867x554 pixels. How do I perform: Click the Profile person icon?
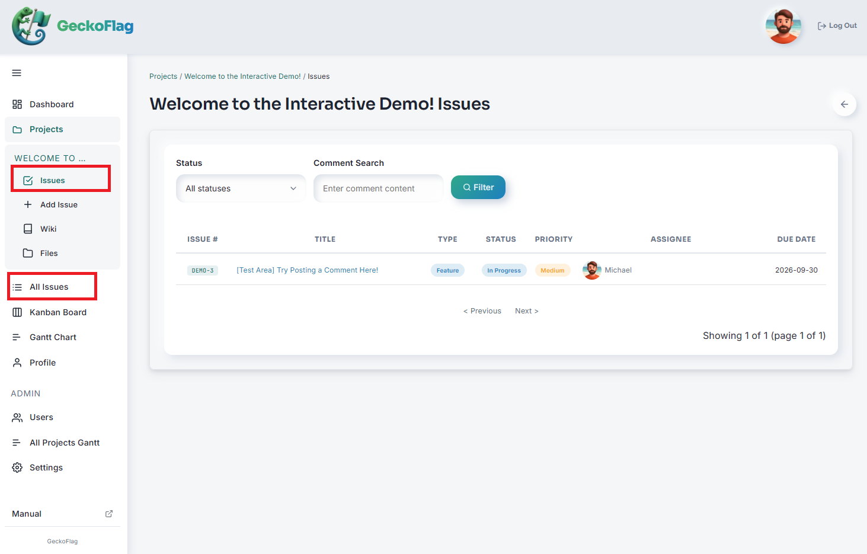tap(17, 363)
